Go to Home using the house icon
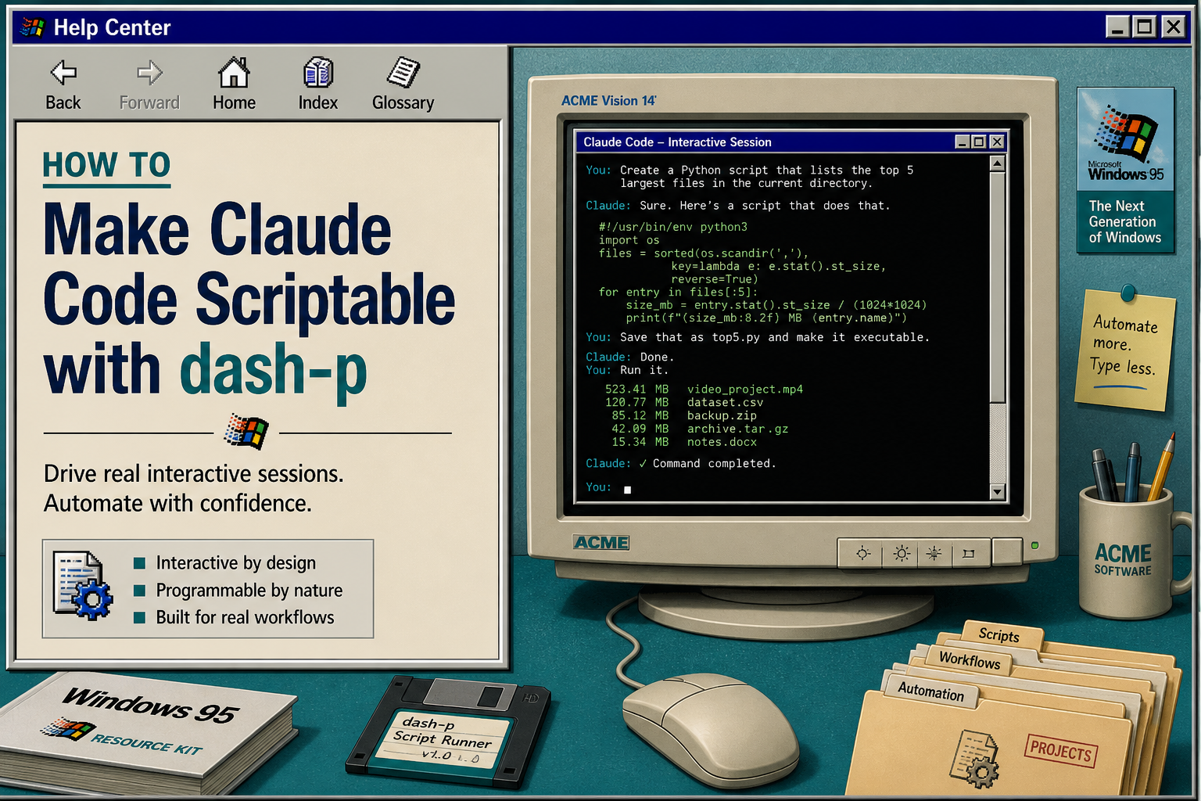The width and height of the screenshot is (1201, 801). [x=234, y=73]
